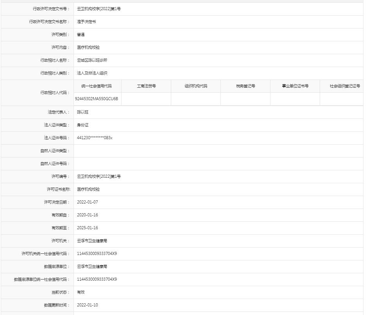Click the 法人及非法人组织 category value
Screen dimensions: 367x315
click(92, 73)
